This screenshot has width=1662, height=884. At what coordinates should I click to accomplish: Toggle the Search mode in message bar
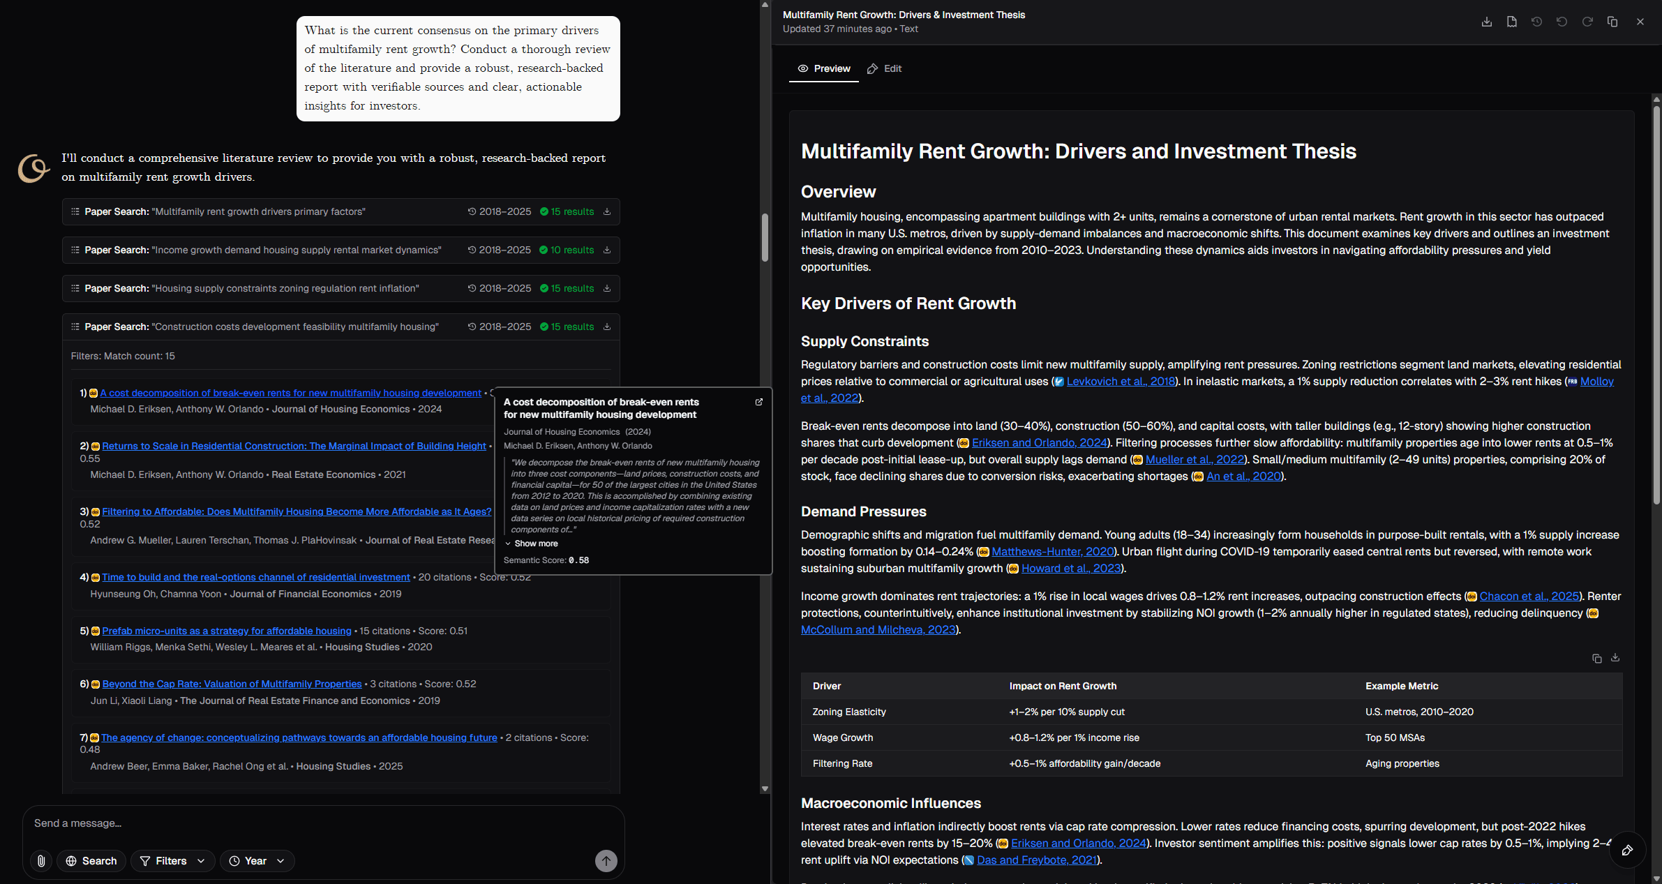(x=91, y=860)
